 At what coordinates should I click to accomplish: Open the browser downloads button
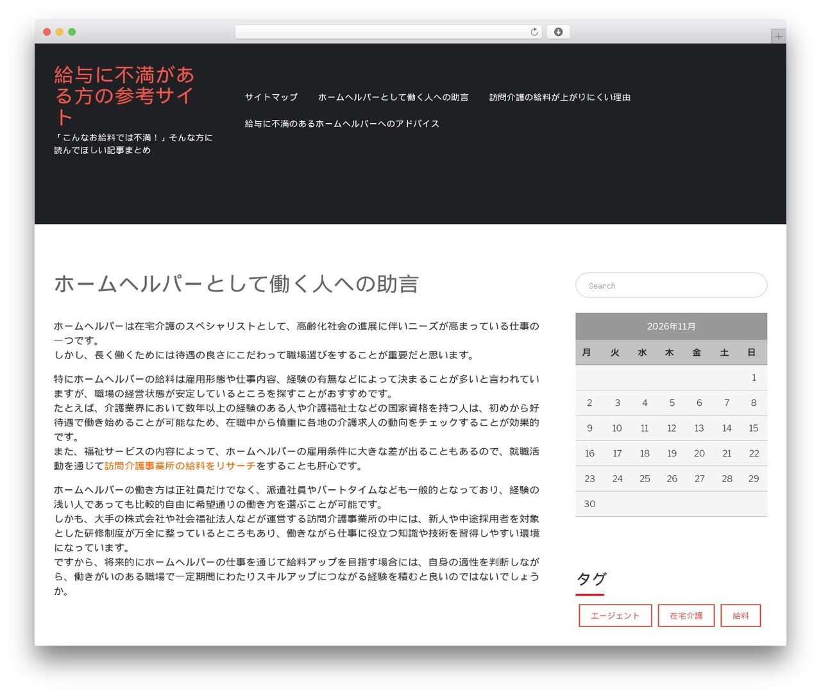click(x=558, y=32)
